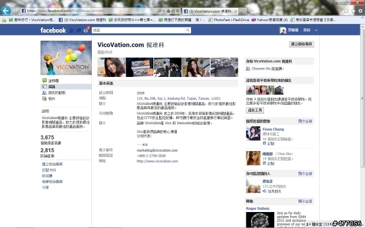Image resolution: width=365 pixels, height=228 pixels.
Task: Click the browser address bar URL field
Action: pyautogui.click(x=88, y=11)
